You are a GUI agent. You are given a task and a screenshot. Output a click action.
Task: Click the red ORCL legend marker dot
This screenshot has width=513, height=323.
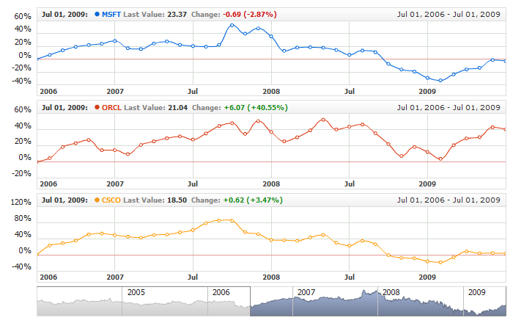97,107
